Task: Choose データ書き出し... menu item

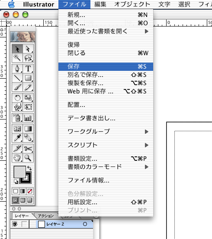Action: tap(106, 118)
